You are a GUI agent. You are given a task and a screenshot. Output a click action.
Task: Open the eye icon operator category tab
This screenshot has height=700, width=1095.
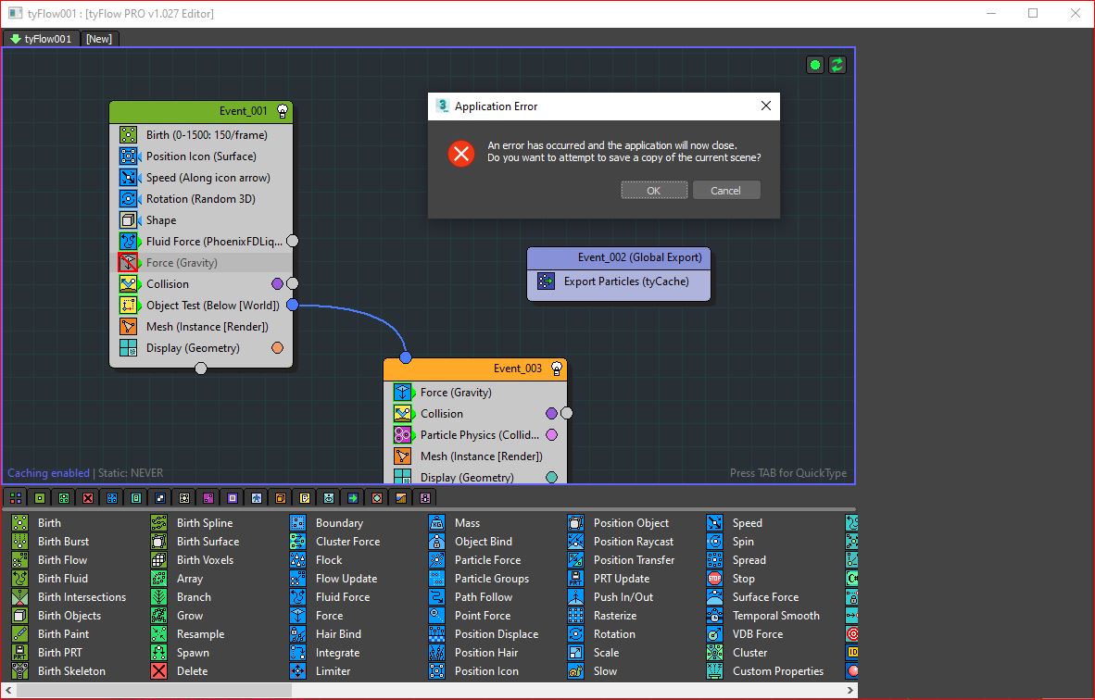click(329, 497)
